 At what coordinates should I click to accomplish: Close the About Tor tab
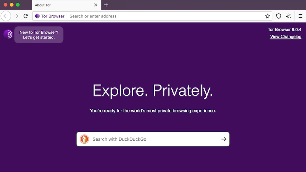(x=96, y=5)
